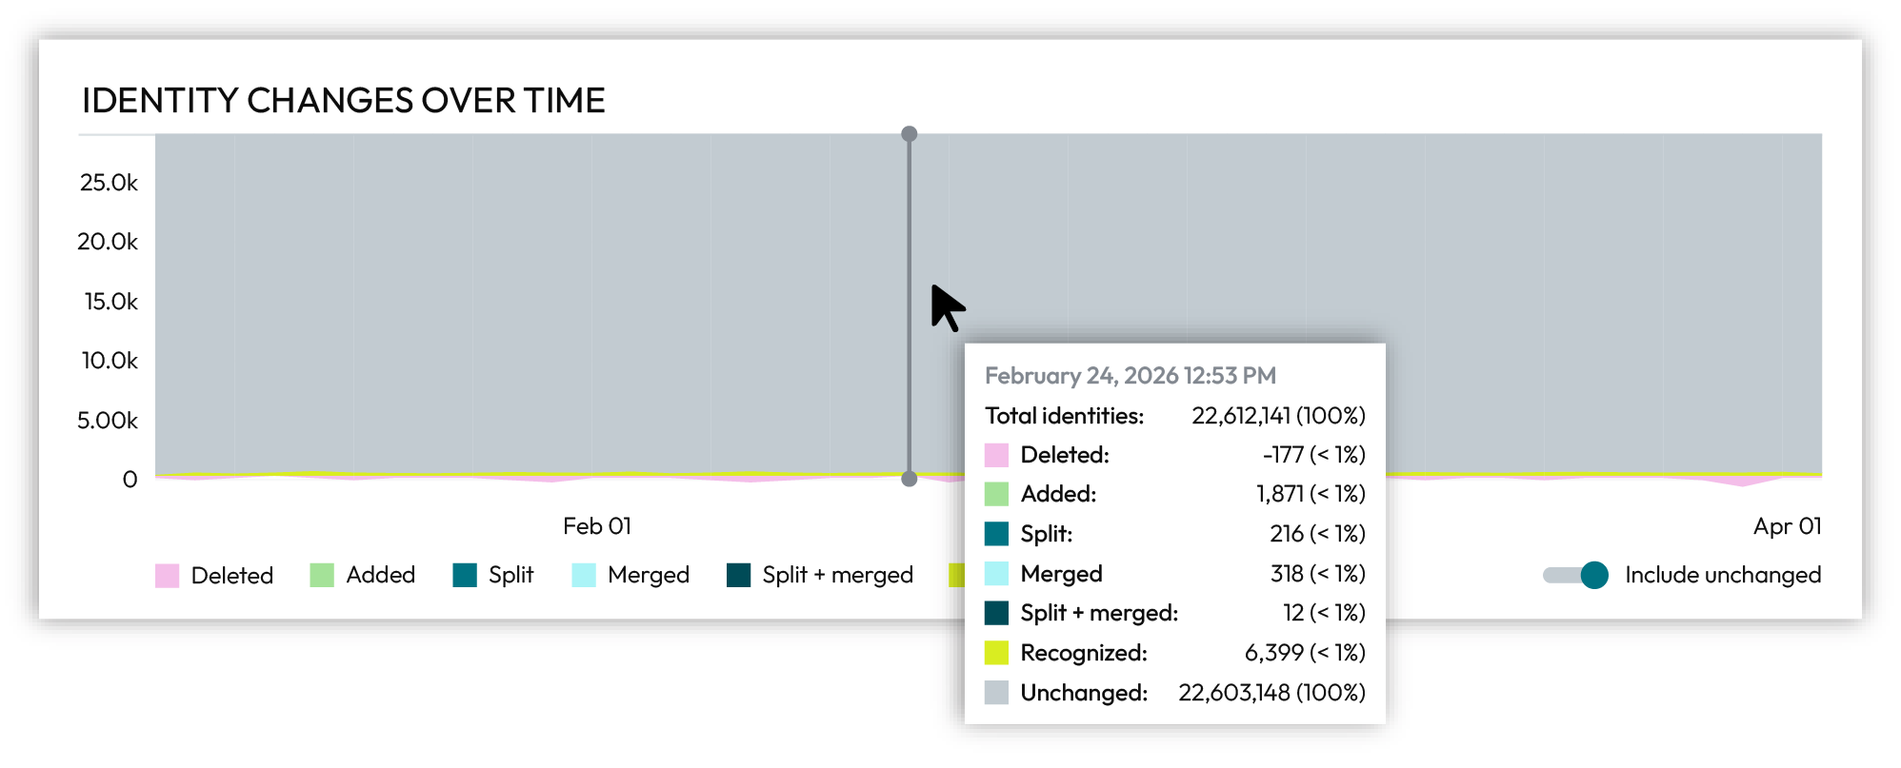Select the teal Split legend swatch
Image resolution: width=1901 pixels, height=768 pixels.
click(465, 575)
